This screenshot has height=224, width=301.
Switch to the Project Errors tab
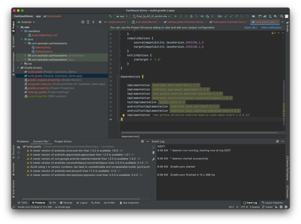coord(63,142)
